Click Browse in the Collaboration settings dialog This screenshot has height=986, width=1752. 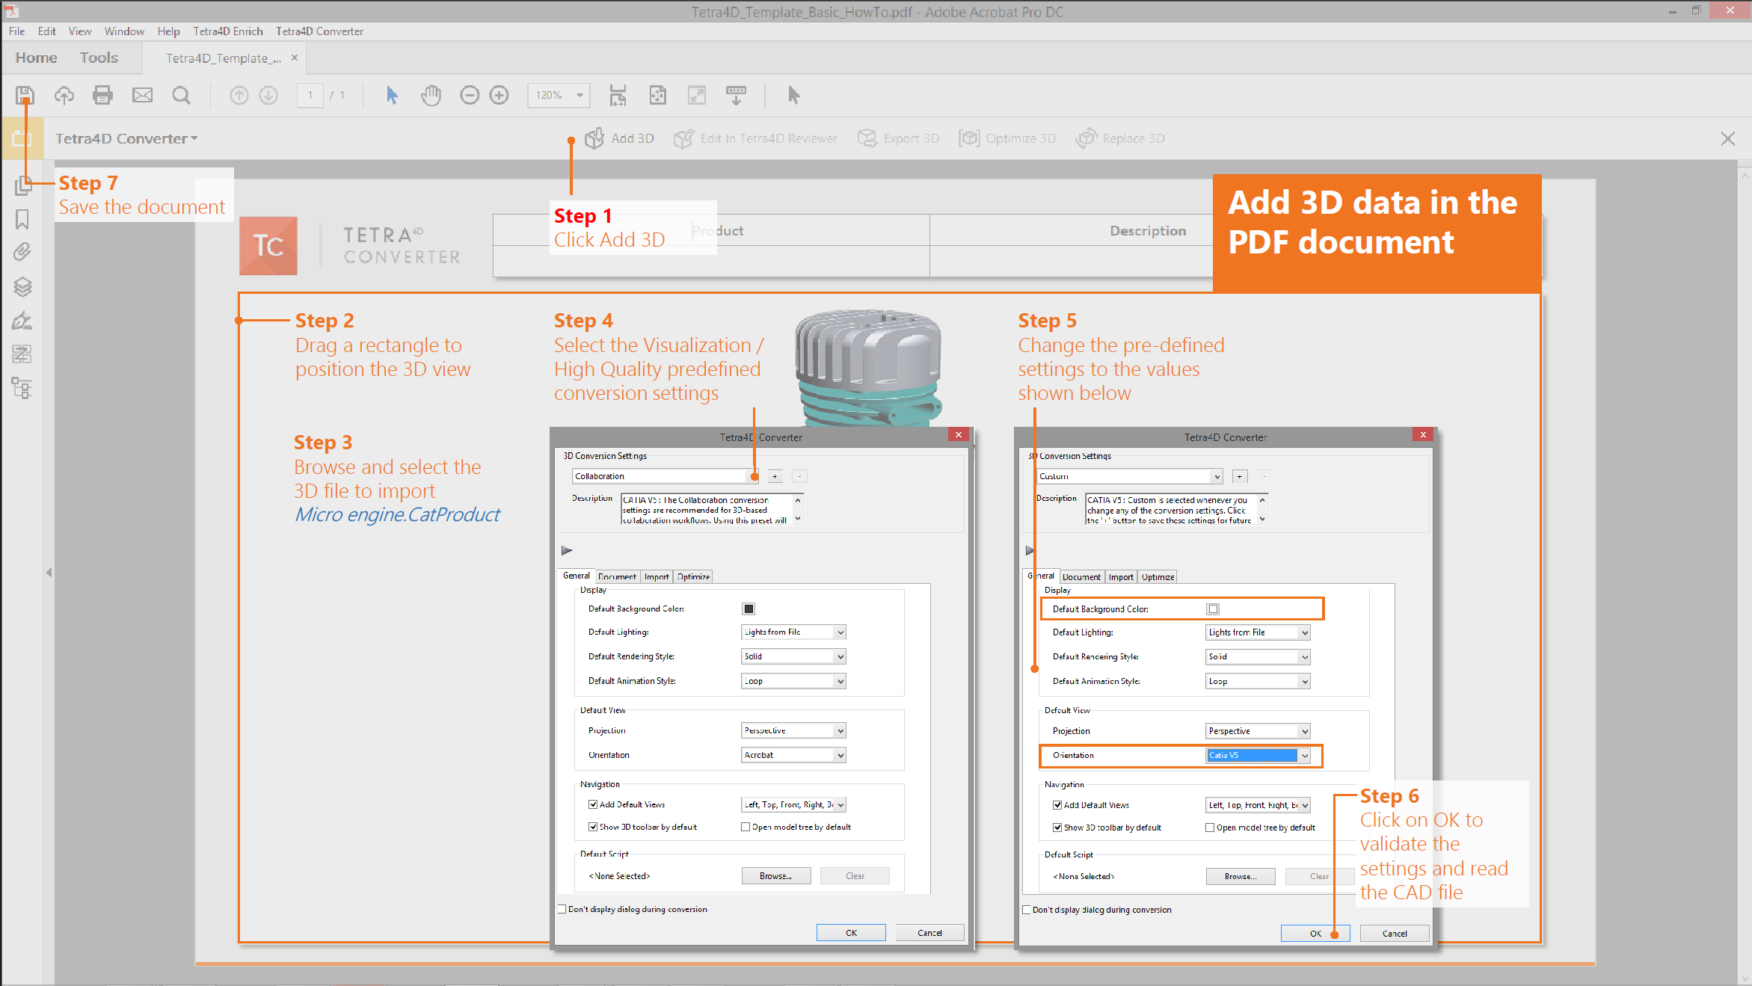776,875
